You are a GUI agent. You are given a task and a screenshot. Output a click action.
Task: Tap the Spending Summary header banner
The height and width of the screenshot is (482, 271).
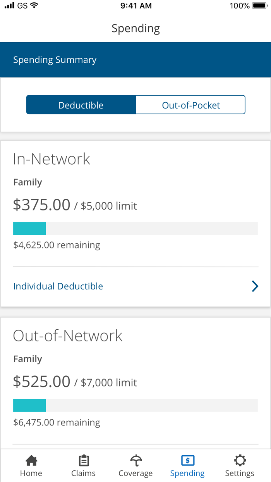point(55,60)
